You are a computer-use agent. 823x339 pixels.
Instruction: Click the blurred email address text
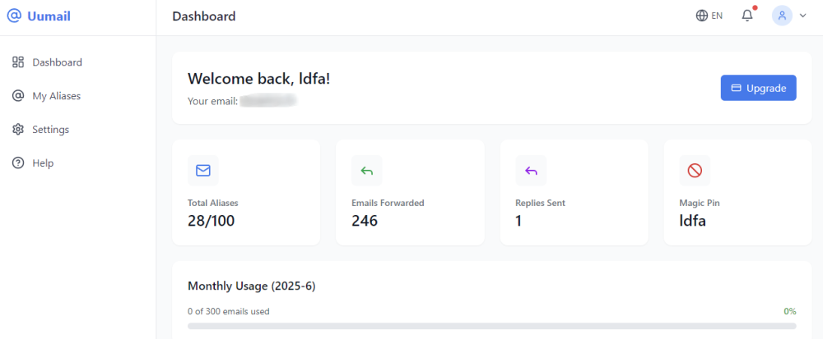(x=267, y=101)
